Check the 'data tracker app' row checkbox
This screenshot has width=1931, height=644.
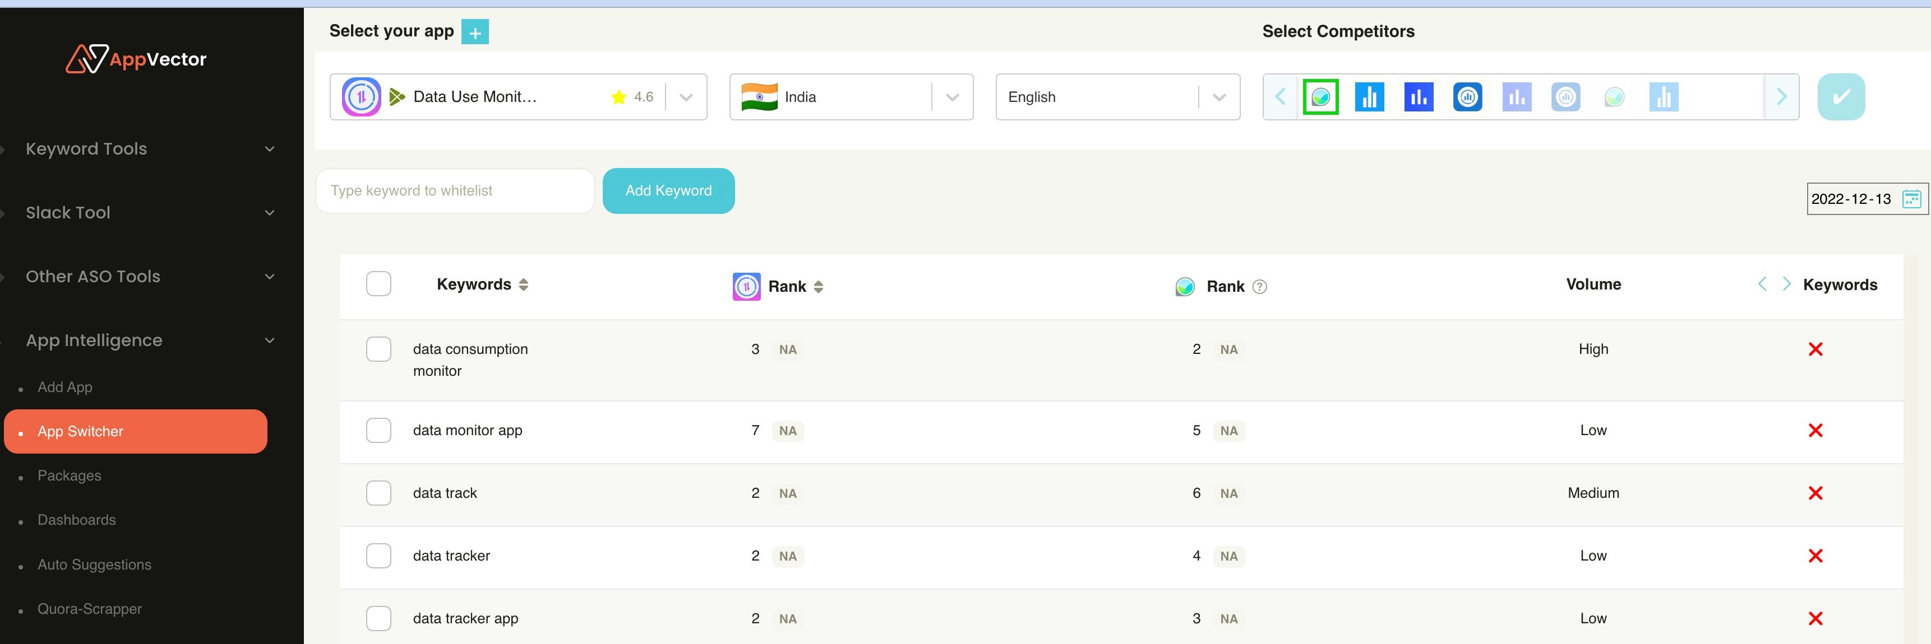pyautogui.click(x=378, y=619)
